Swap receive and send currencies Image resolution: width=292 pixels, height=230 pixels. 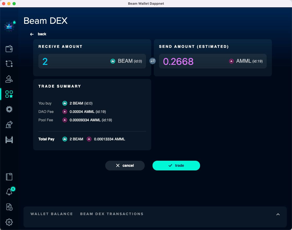(153, 61)
